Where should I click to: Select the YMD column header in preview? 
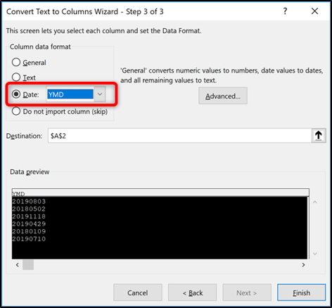click(x=19, y=194)
